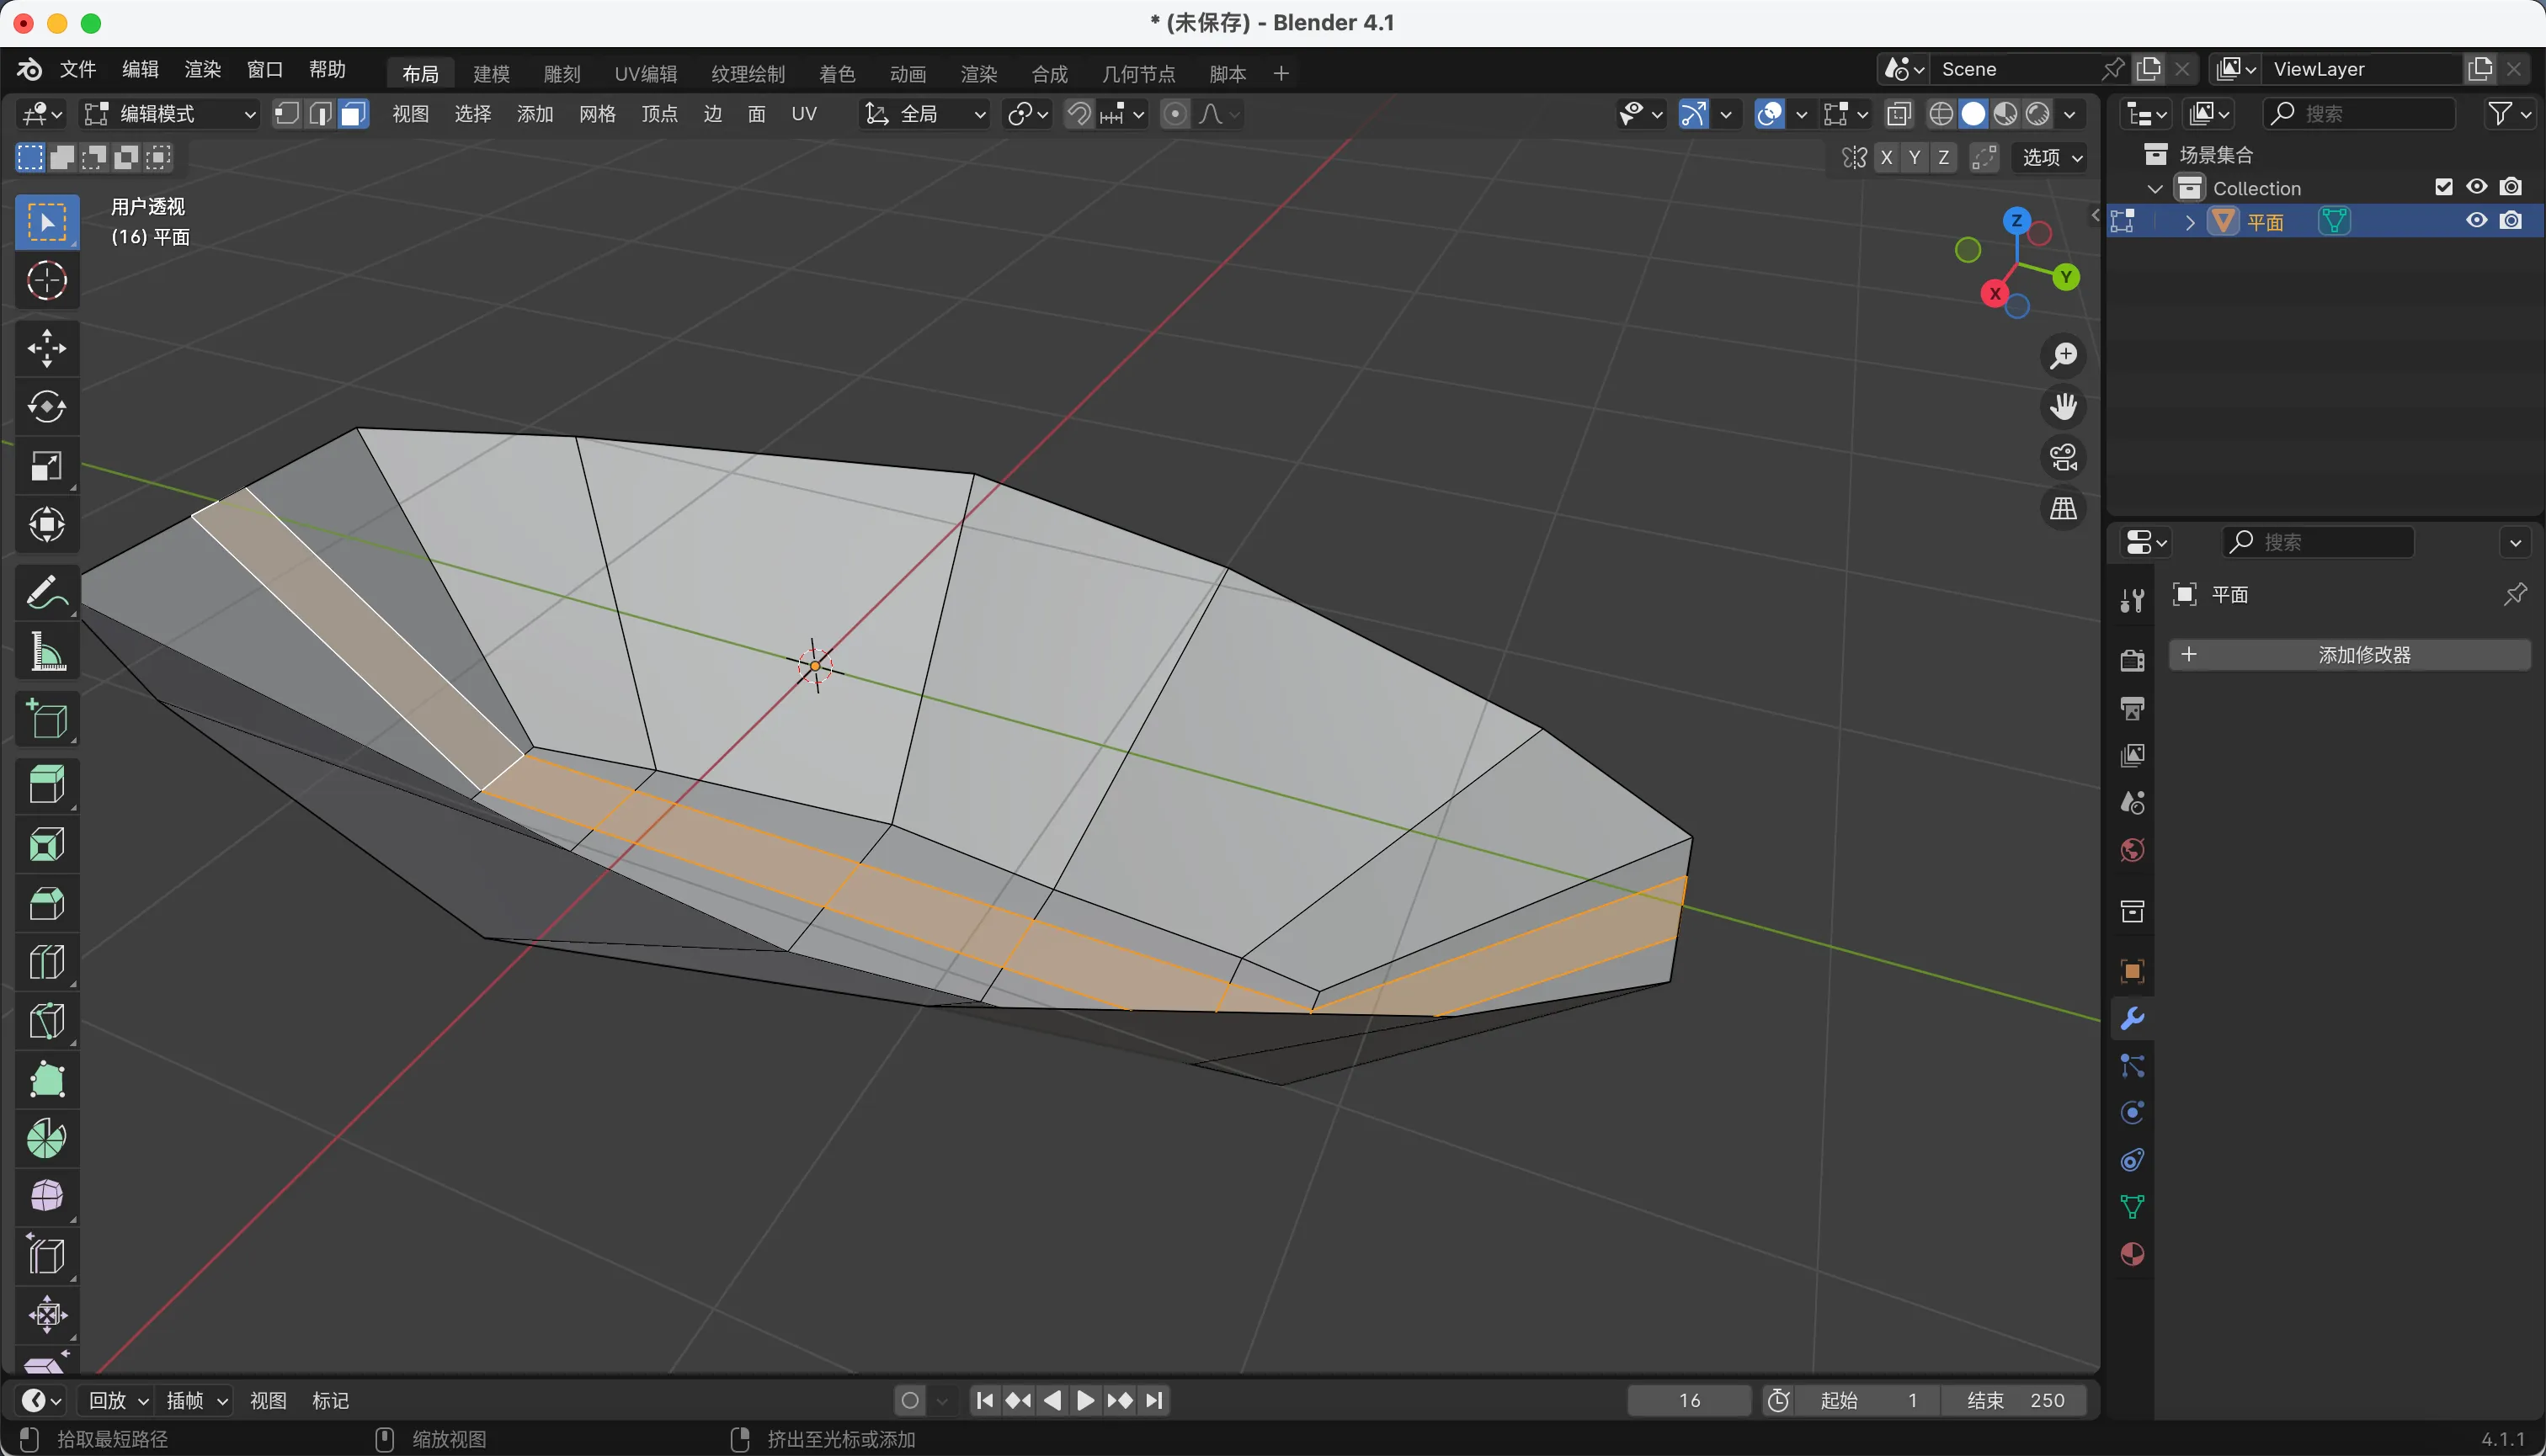Hide the 平面 object in viewport
The image size is (2546, 1456).
tap(2476, 221)
